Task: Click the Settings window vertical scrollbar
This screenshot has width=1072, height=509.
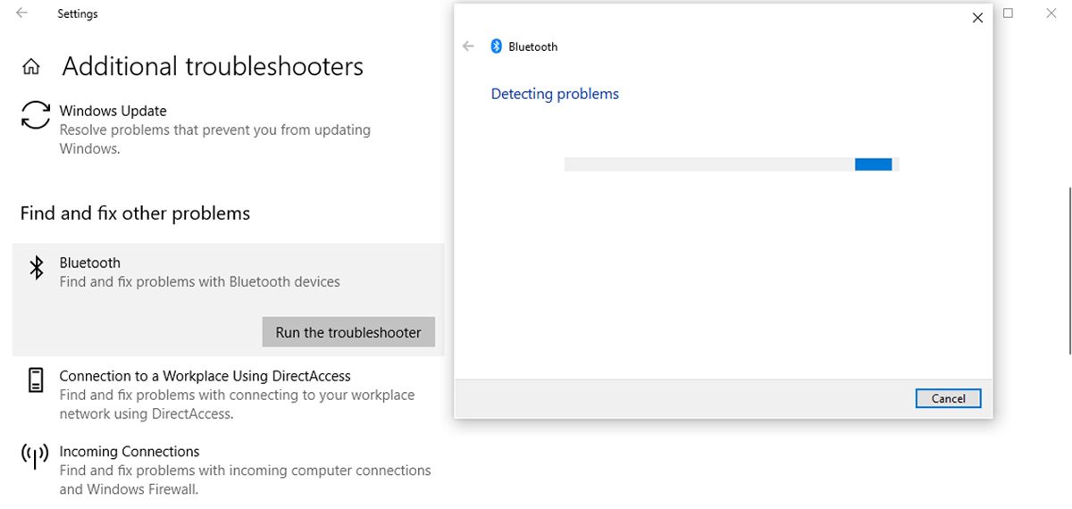Action: tap(1069, 270)
